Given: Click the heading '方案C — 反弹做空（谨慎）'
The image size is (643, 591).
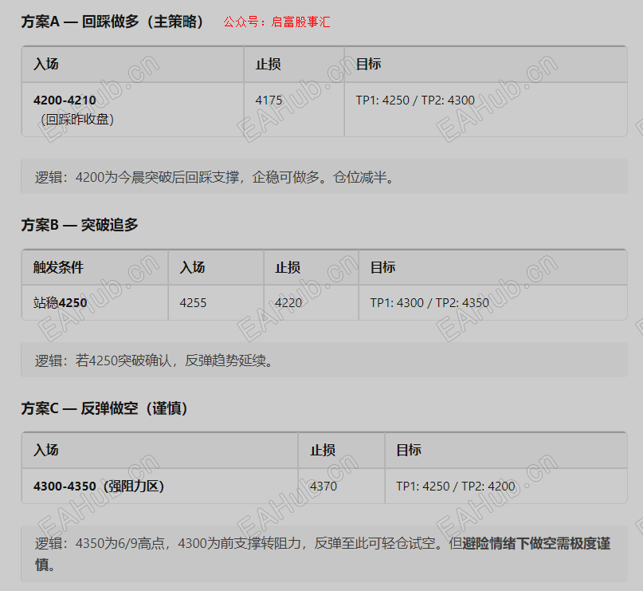Looking at the screenshot, I should coord(104,408).
